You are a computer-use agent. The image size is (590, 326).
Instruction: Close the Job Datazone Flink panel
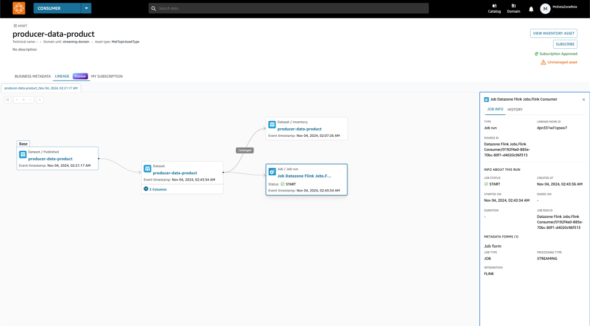point(584,99)
